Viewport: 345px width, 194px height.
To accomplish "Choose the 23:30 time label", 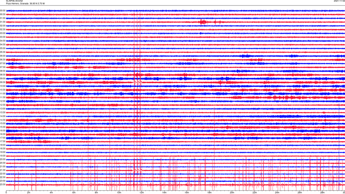I will click(x=3, y=185).
